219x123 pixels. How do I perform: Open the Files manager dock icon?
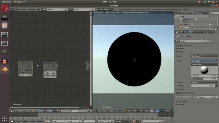4,26
